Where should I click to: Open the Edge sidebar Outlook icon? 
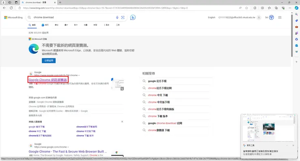(x=296, y=45)
